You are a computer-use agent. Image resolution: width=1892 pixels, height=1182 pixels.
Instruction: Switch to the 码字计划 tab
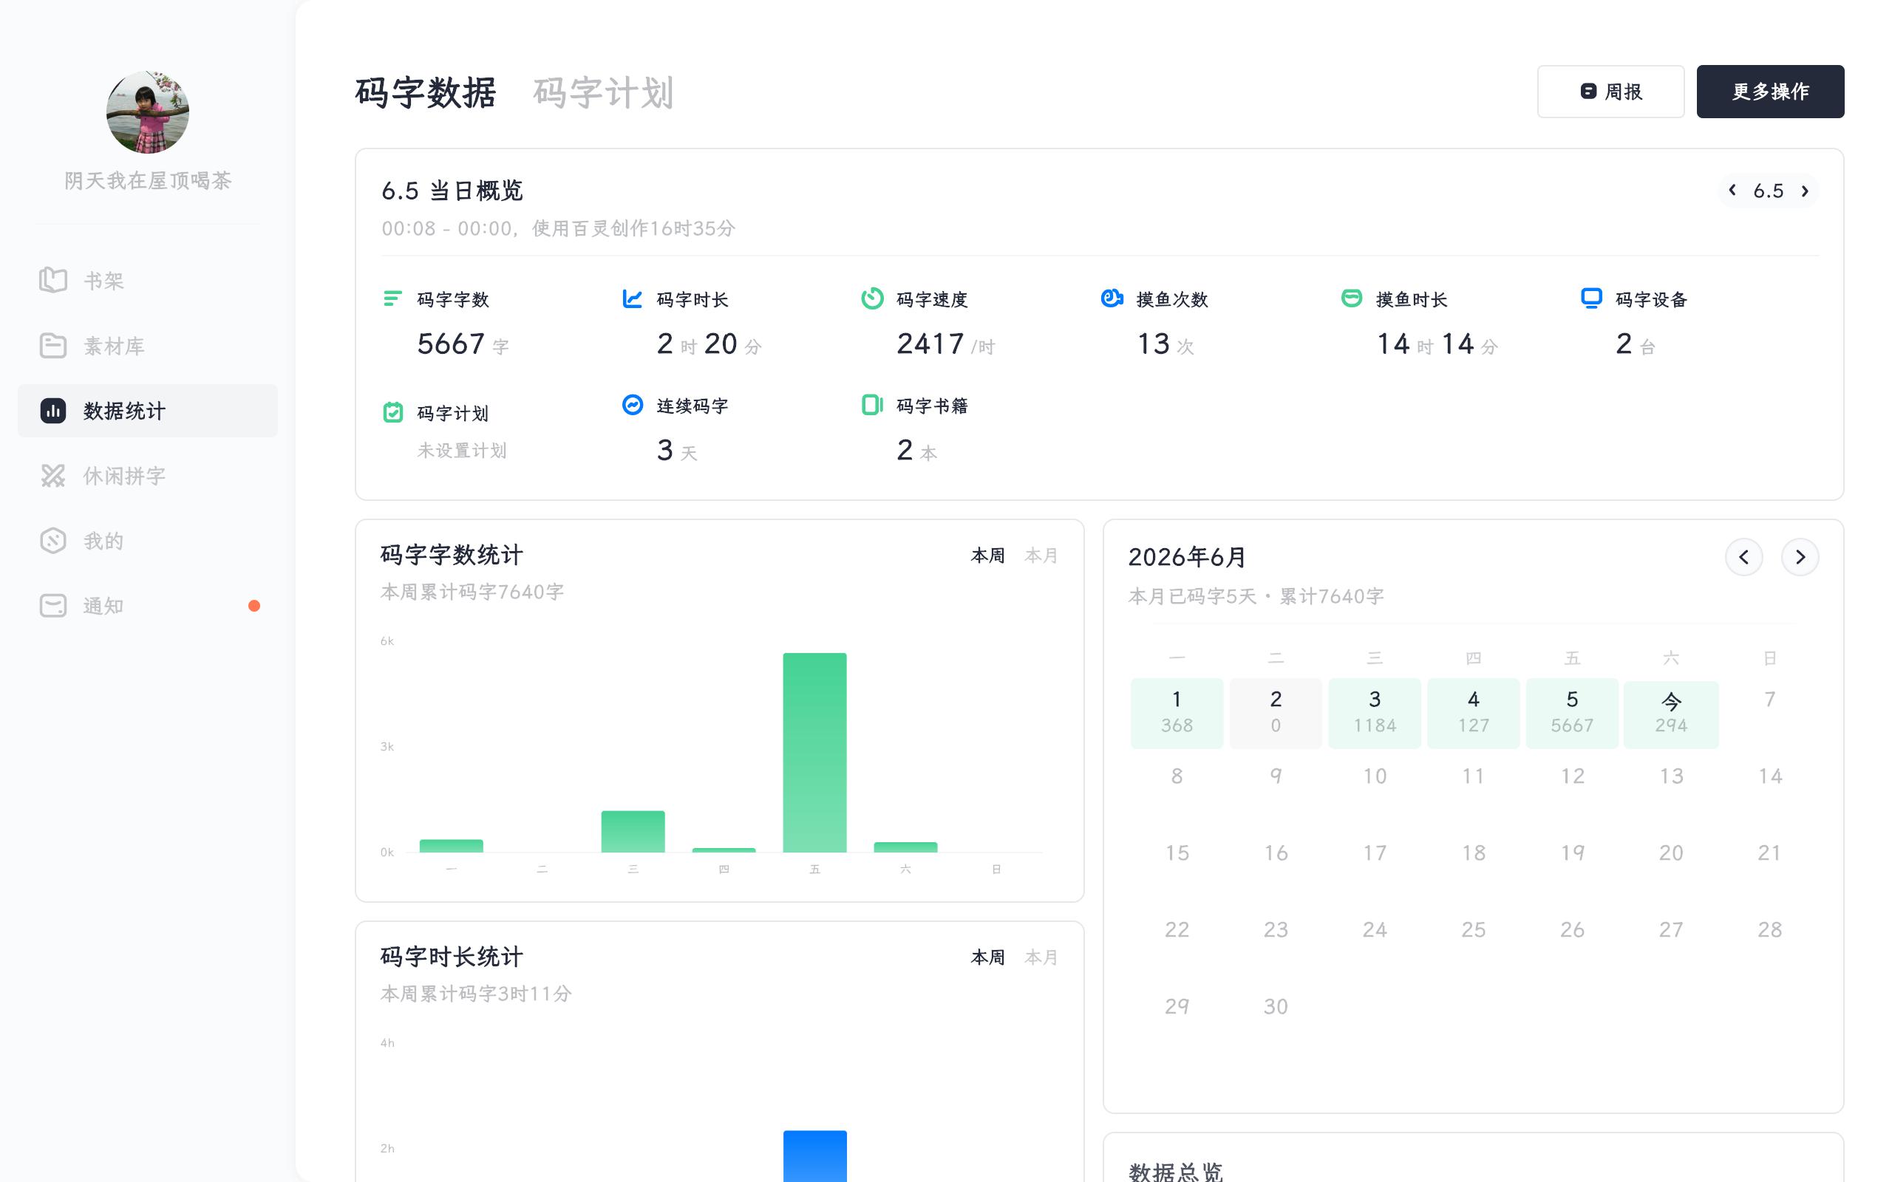603,92
